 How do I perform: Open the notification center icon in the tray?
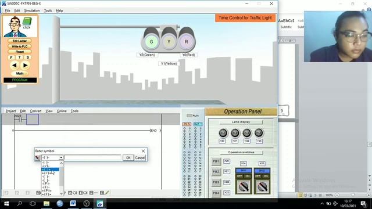coord(363,204)
